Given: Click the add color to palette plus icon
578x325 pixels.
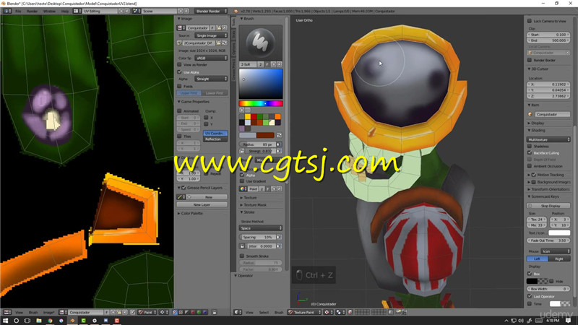Looking at the screenshot, I should (x=242, y=110).
